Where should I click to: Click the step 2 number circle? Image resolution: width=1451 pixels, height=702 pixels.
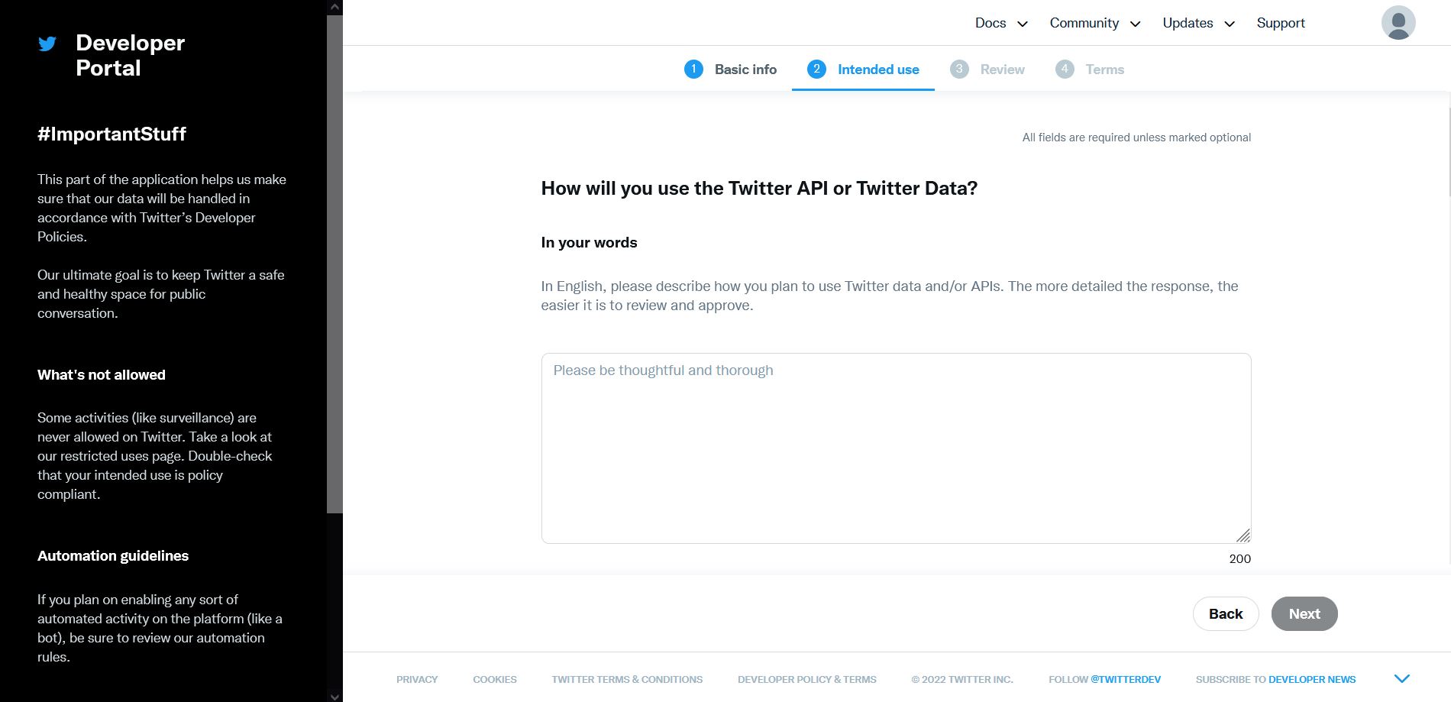click(816, 70)
